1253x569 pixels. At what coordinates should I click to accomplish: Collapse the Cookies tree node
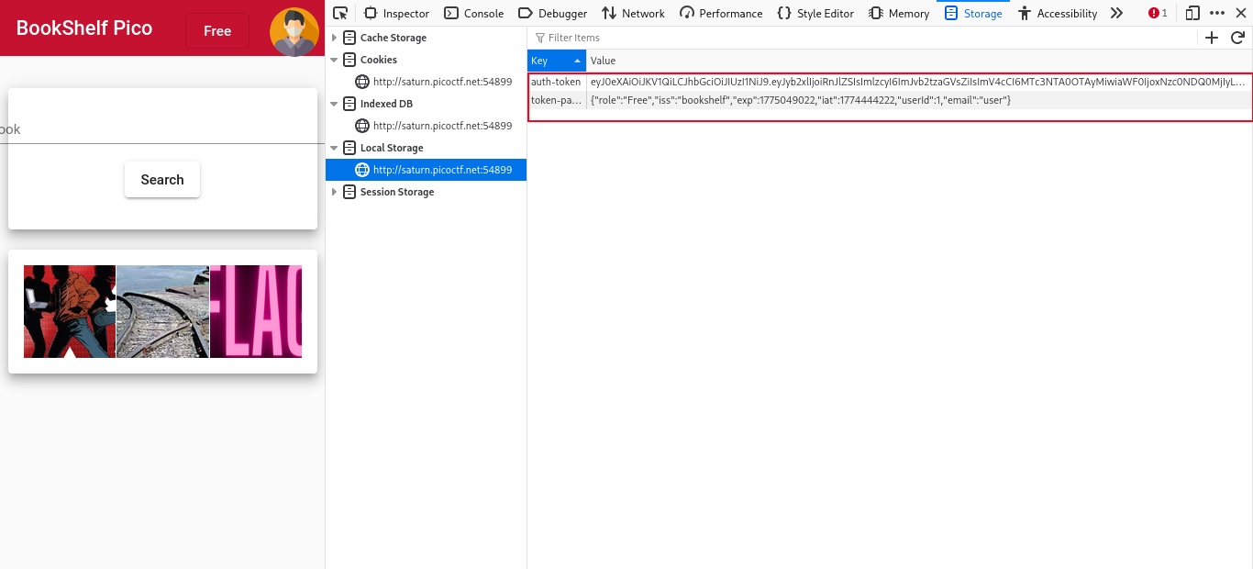tap(335, 60)
